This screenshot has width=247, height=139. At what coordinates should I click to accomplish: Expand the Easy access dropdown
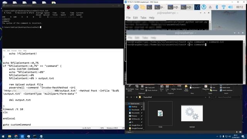click(x=195, y=88)
